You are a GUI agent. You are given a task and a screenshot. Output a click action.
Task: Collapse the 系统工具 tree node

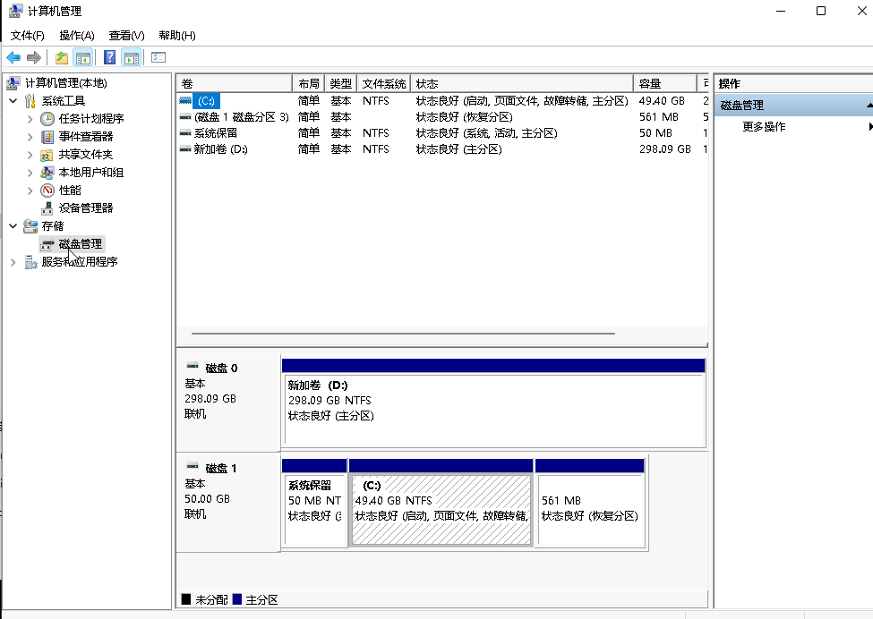point(13,101)
